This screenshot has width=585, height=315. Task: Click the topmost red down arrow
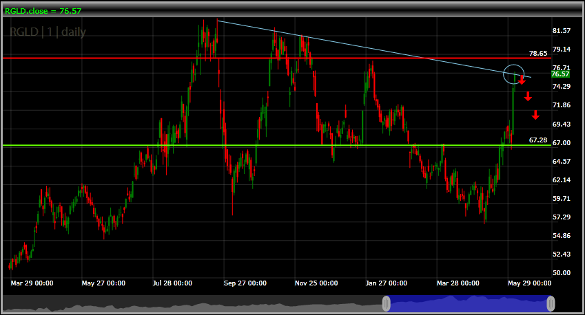522,80
